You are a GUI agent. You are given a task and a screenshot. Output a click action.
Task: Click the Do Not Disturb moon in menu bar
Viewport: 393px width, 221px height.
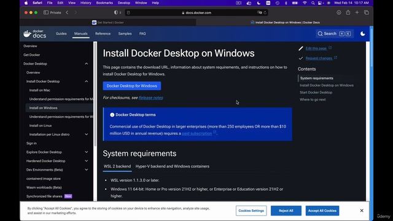[259, 3]
